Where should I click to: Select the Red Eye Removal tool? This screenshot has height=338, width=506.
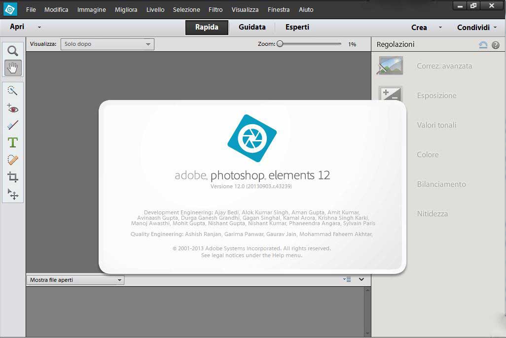click(13, 108)
